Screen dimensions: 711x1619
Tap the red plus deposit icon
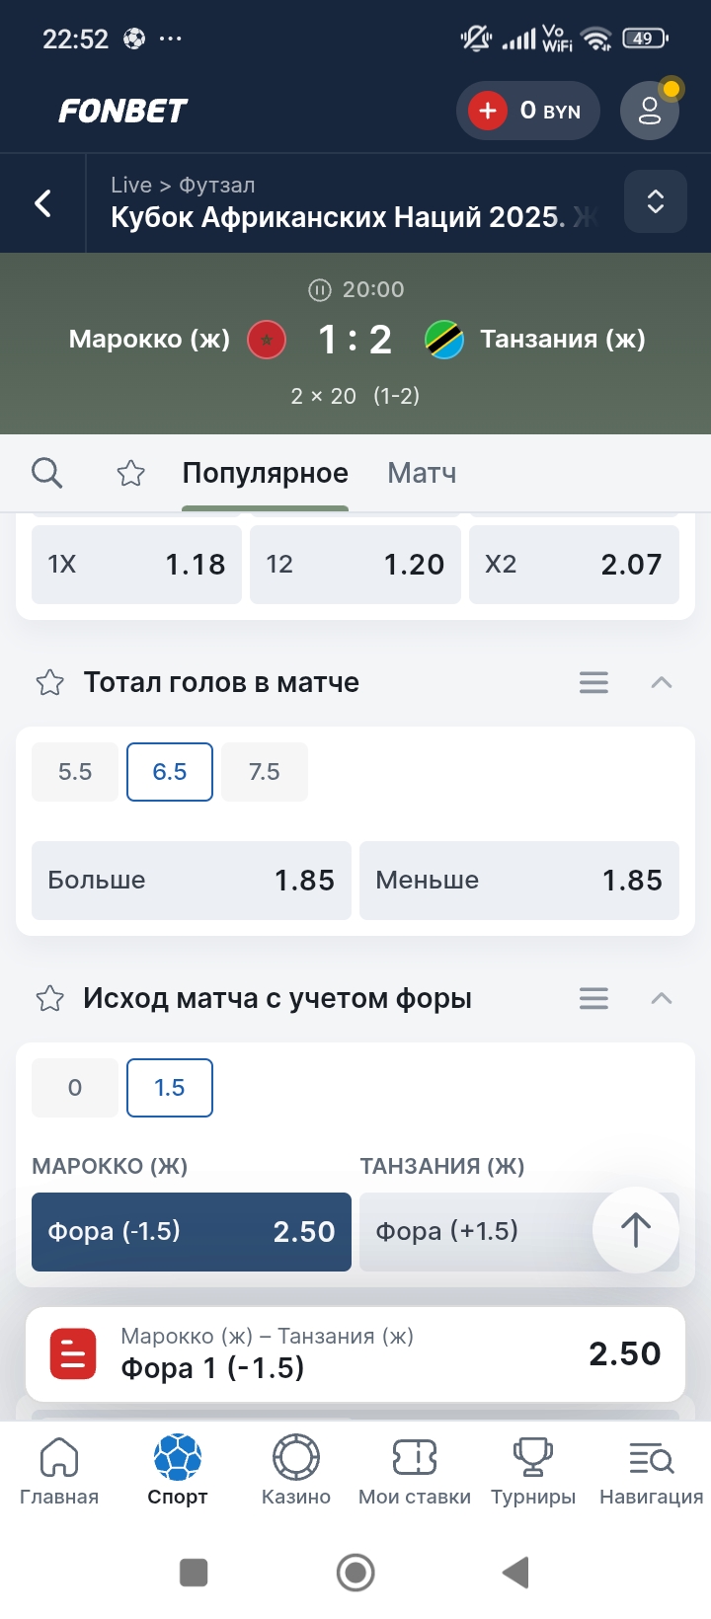(x=488, y=111)
